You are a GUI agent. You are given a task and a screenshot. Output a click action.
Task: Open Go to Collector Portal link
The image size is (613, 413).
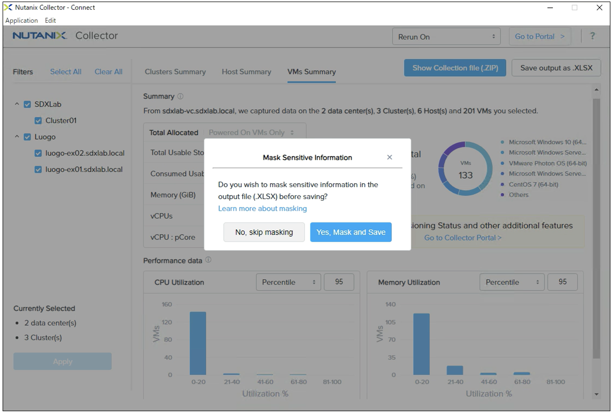pyautogui.click(x=463, y=238)
